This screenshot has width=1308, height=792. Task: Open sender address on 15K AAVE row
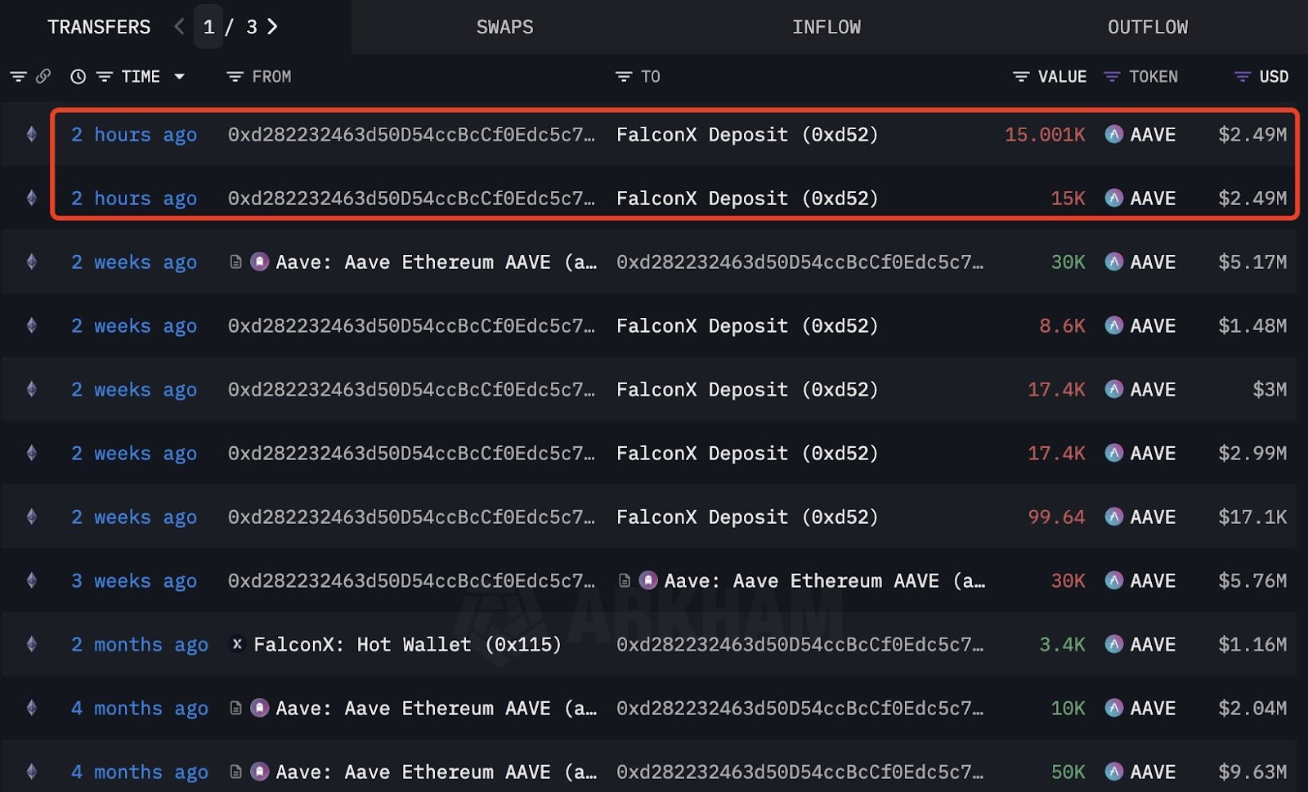click(411, 198)
